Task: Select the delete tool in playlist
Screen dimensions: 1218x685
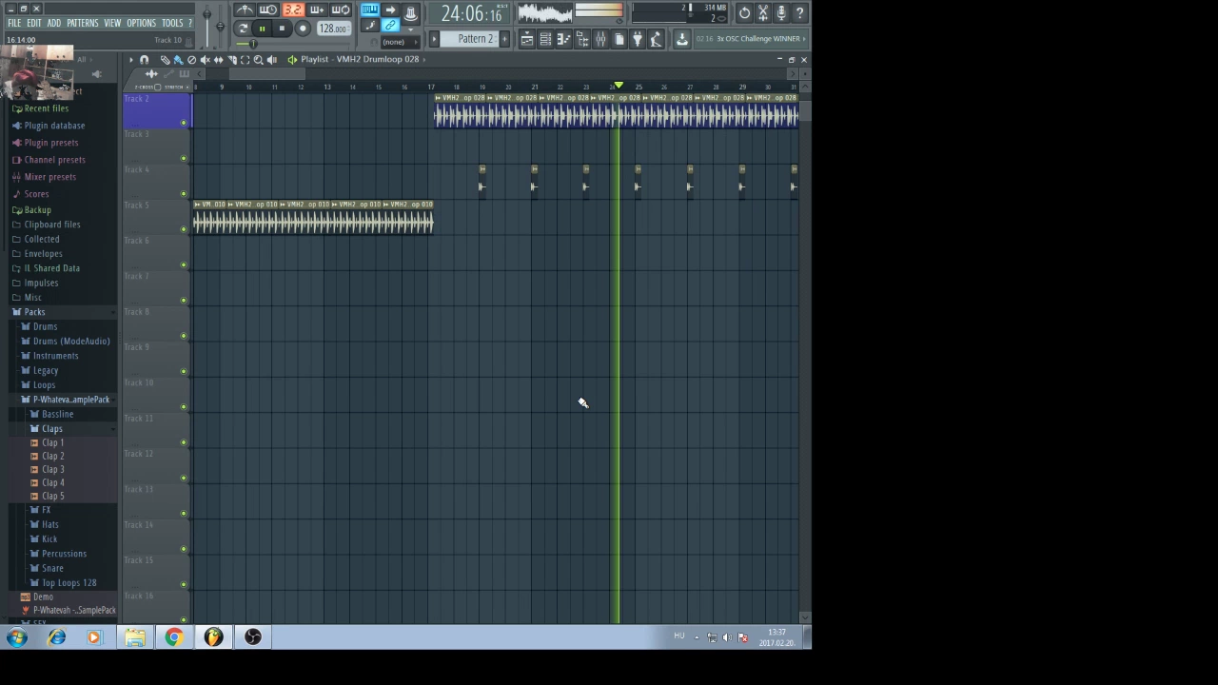Action: coord(191,60)
